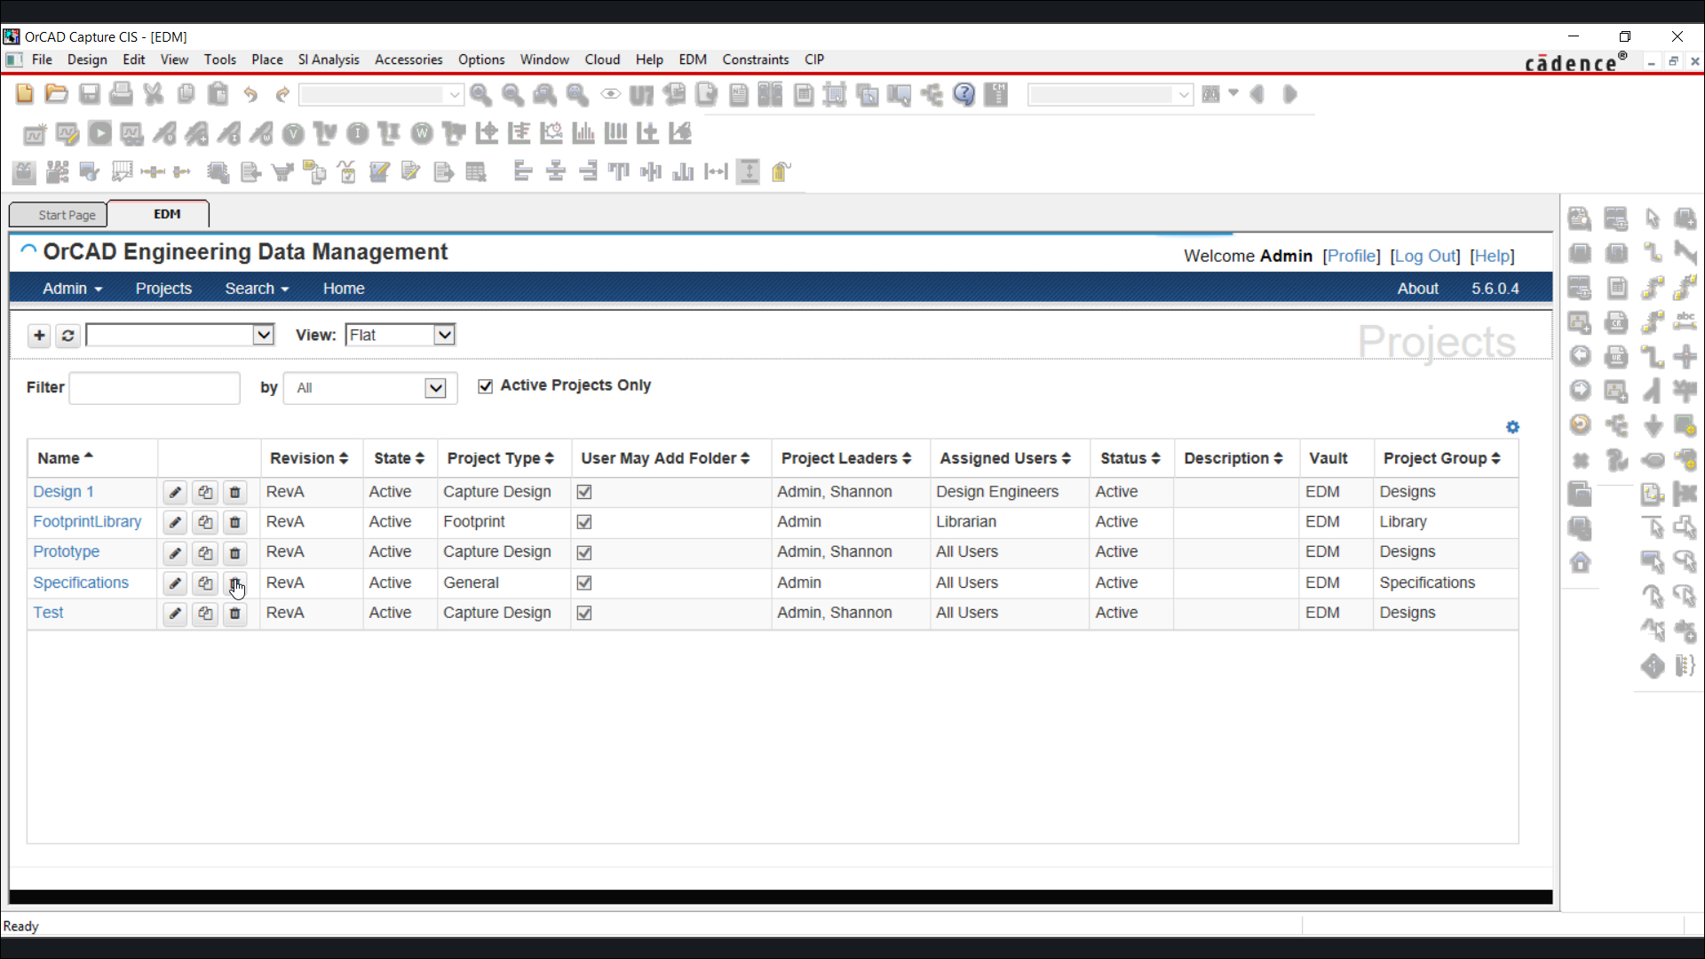The height and width of the screenshot is (959, 1705).
Task: Open the Prototype project link
Action: (67, 552)
